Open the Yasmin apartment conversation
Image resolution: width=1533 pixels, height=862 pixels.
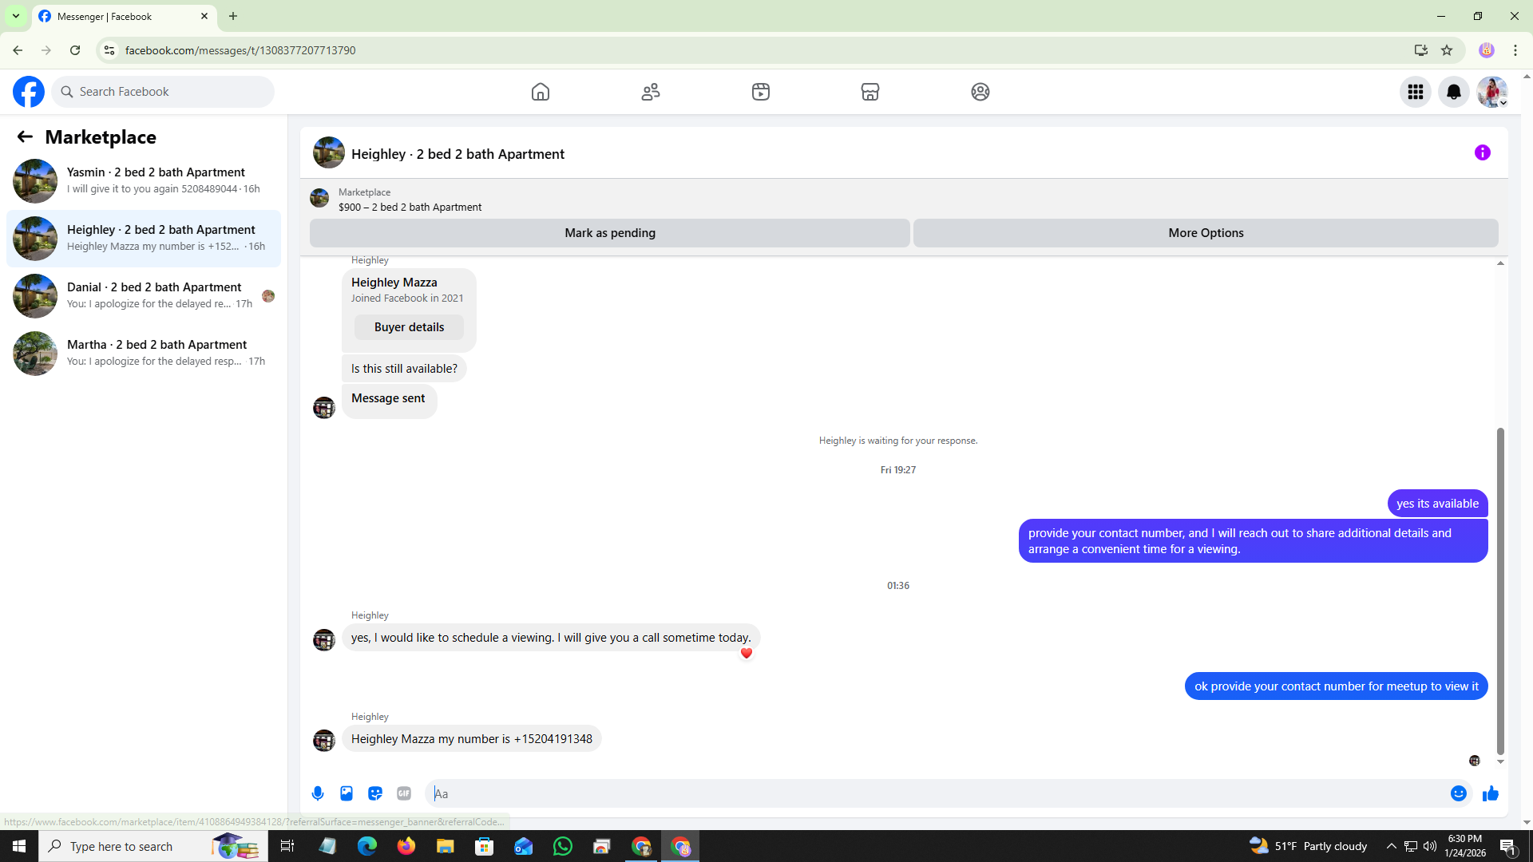144,180
